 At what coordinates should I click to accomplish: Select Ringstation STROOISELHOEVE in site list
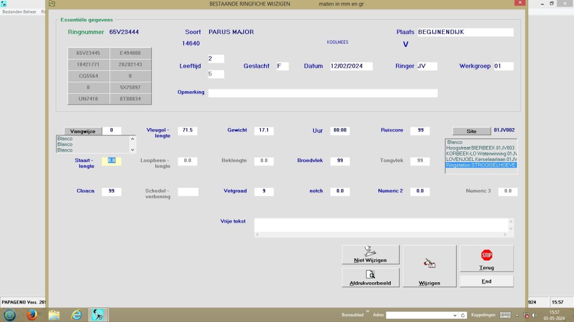(480, 165)
